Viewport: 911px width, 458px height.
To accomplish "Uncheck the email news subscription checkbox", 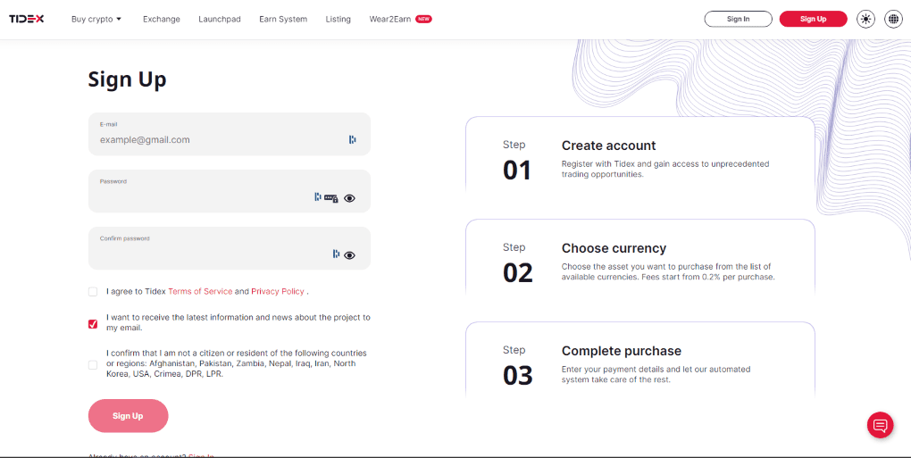I will [93, 324].
